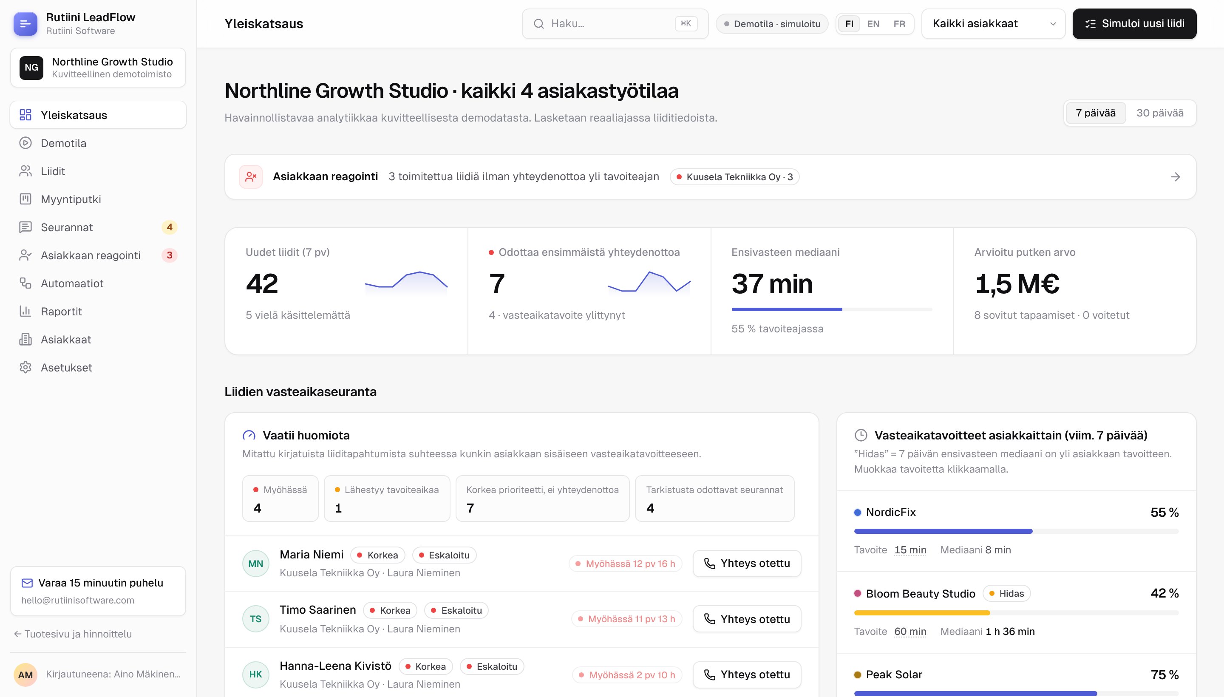Click the Asiakkaan reagointi count badge 3
The height and width of the screenshot is (697, 1224).
(170, 255)
